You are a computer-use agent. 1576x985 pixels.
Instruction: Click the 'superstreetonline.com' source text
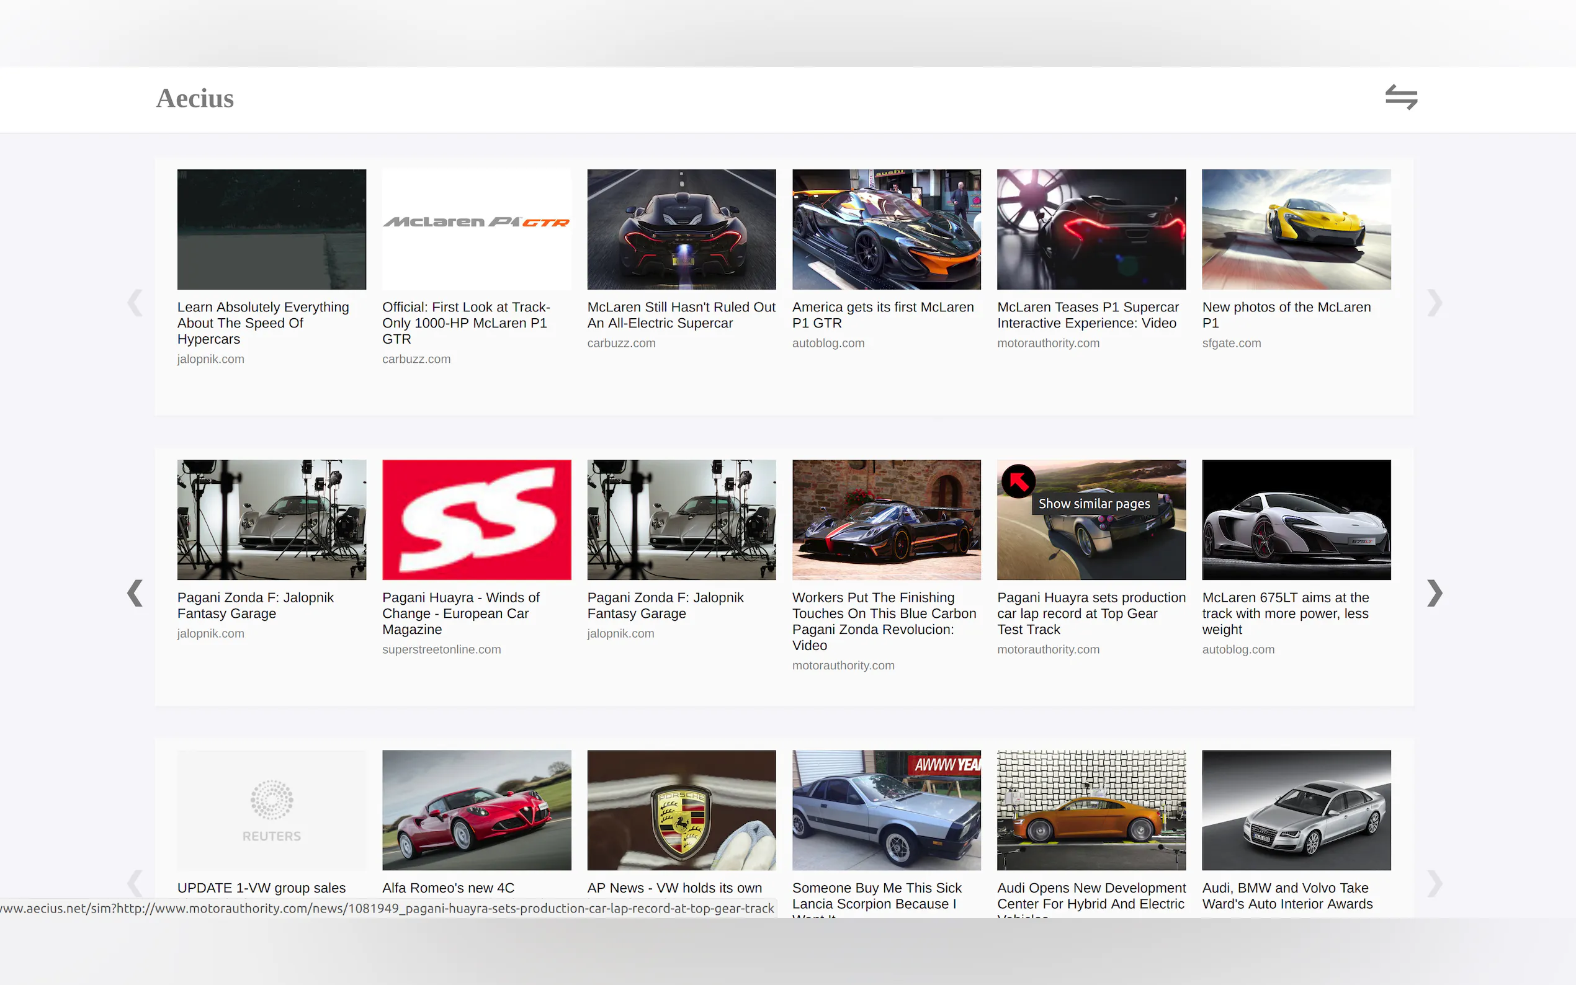tap(442, 649)
